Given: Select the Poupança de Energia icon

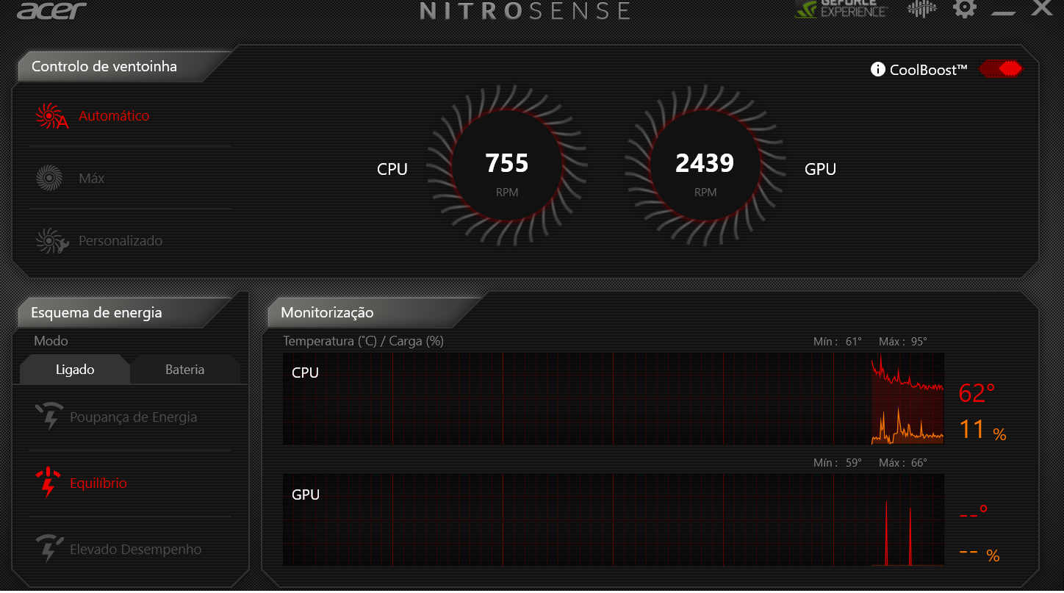Looking at the screenshot, I should (49, 417).
